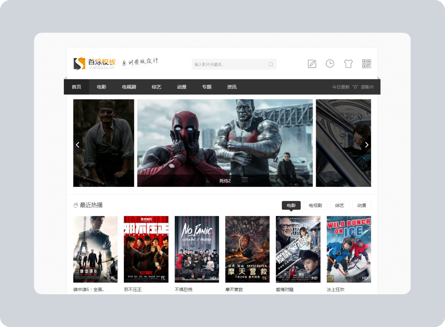Image resolution: width=445 pixels, height=327 pixels.
Task: Open the 专题 navigation item
Action: [207, 87]
